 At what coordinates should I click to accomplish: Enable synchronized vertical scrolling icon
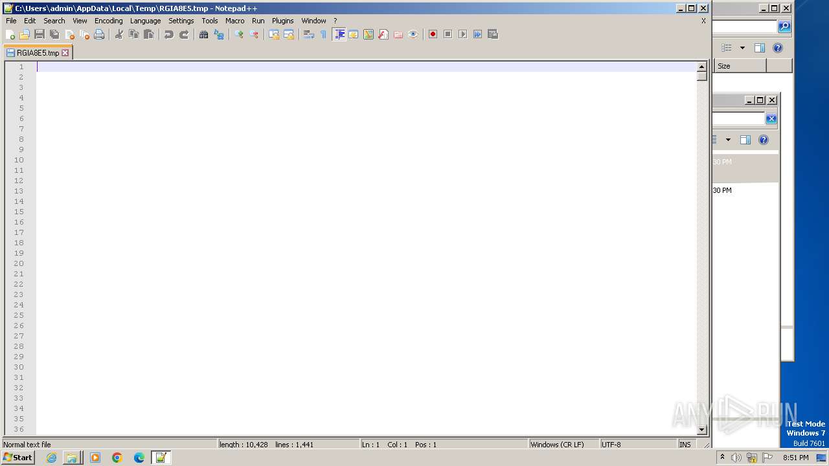(x=274, y=34)
